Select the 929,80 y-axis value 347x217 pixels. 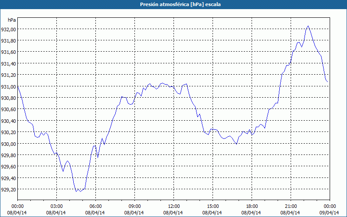click(8, 155)
